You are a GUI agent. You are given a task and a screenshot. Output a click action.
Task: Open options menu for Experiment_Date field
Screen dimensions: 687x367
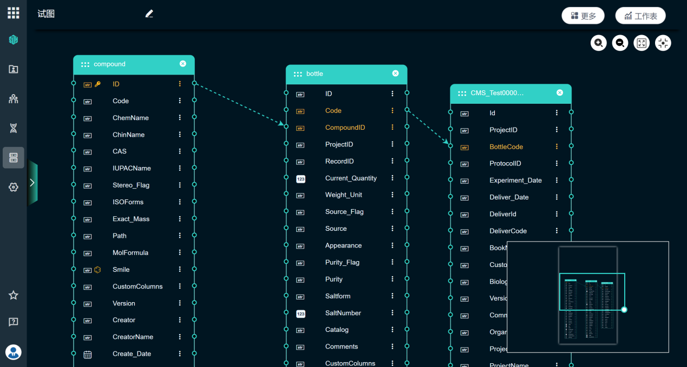pyautogui.click(x=557, y=180)
